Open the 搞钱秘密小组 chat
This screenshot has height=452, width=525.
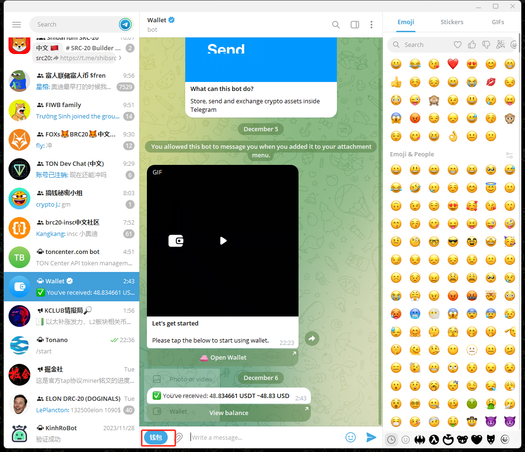pos(72,199)
